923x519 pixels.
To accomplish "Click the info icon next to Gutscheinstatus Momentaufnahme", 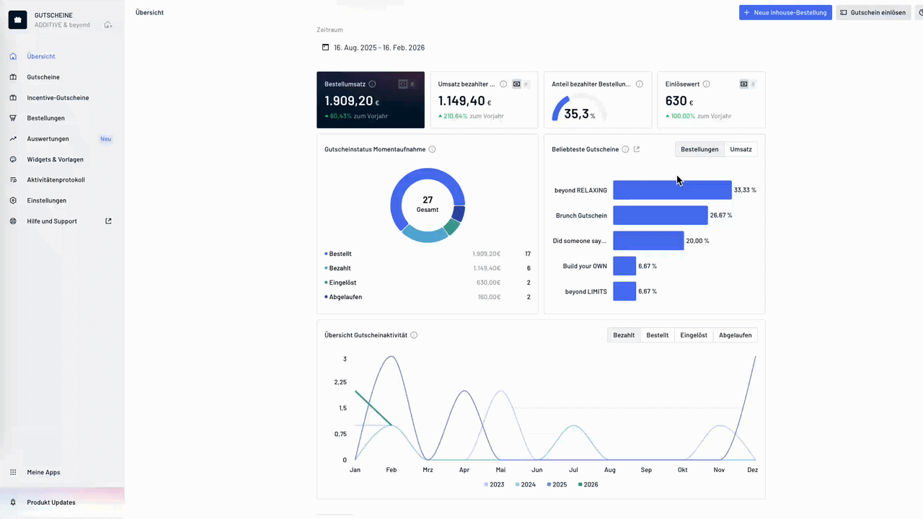I will pos(432,149).
